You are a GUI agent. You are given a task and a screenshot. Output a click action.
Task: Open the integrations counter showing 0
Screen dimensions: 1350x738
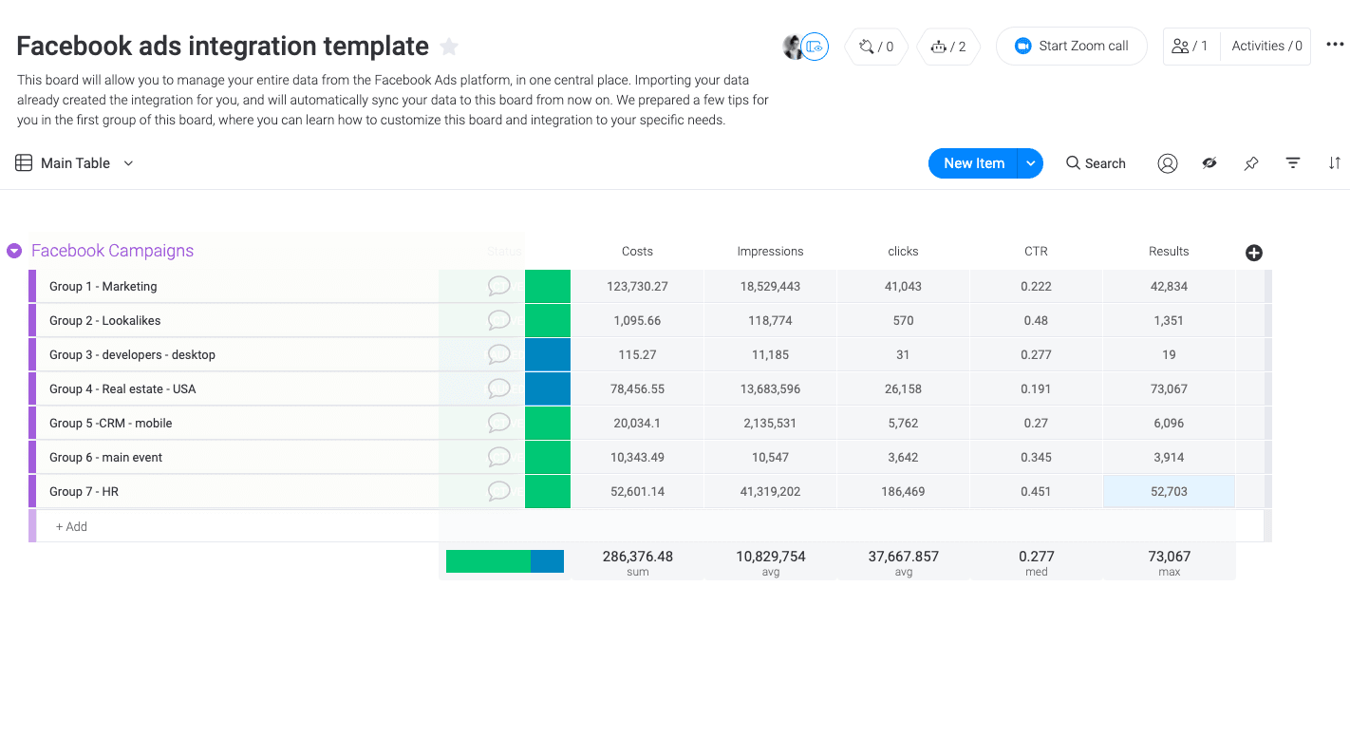876,47
